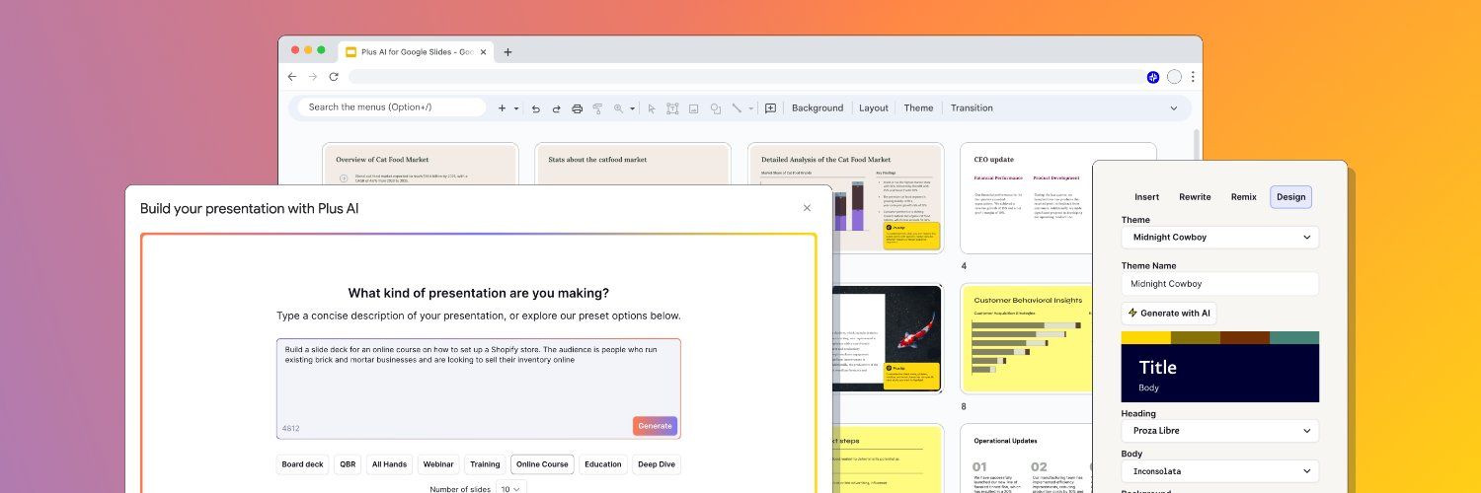Click the Print icon in toolbar
Image resolution: width=1481 pixels, height=493 pixels.
click(578, 108)
